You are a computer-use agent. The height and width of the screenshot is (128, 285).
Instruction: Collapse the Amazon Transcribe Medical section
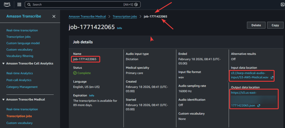click(3, 99)
